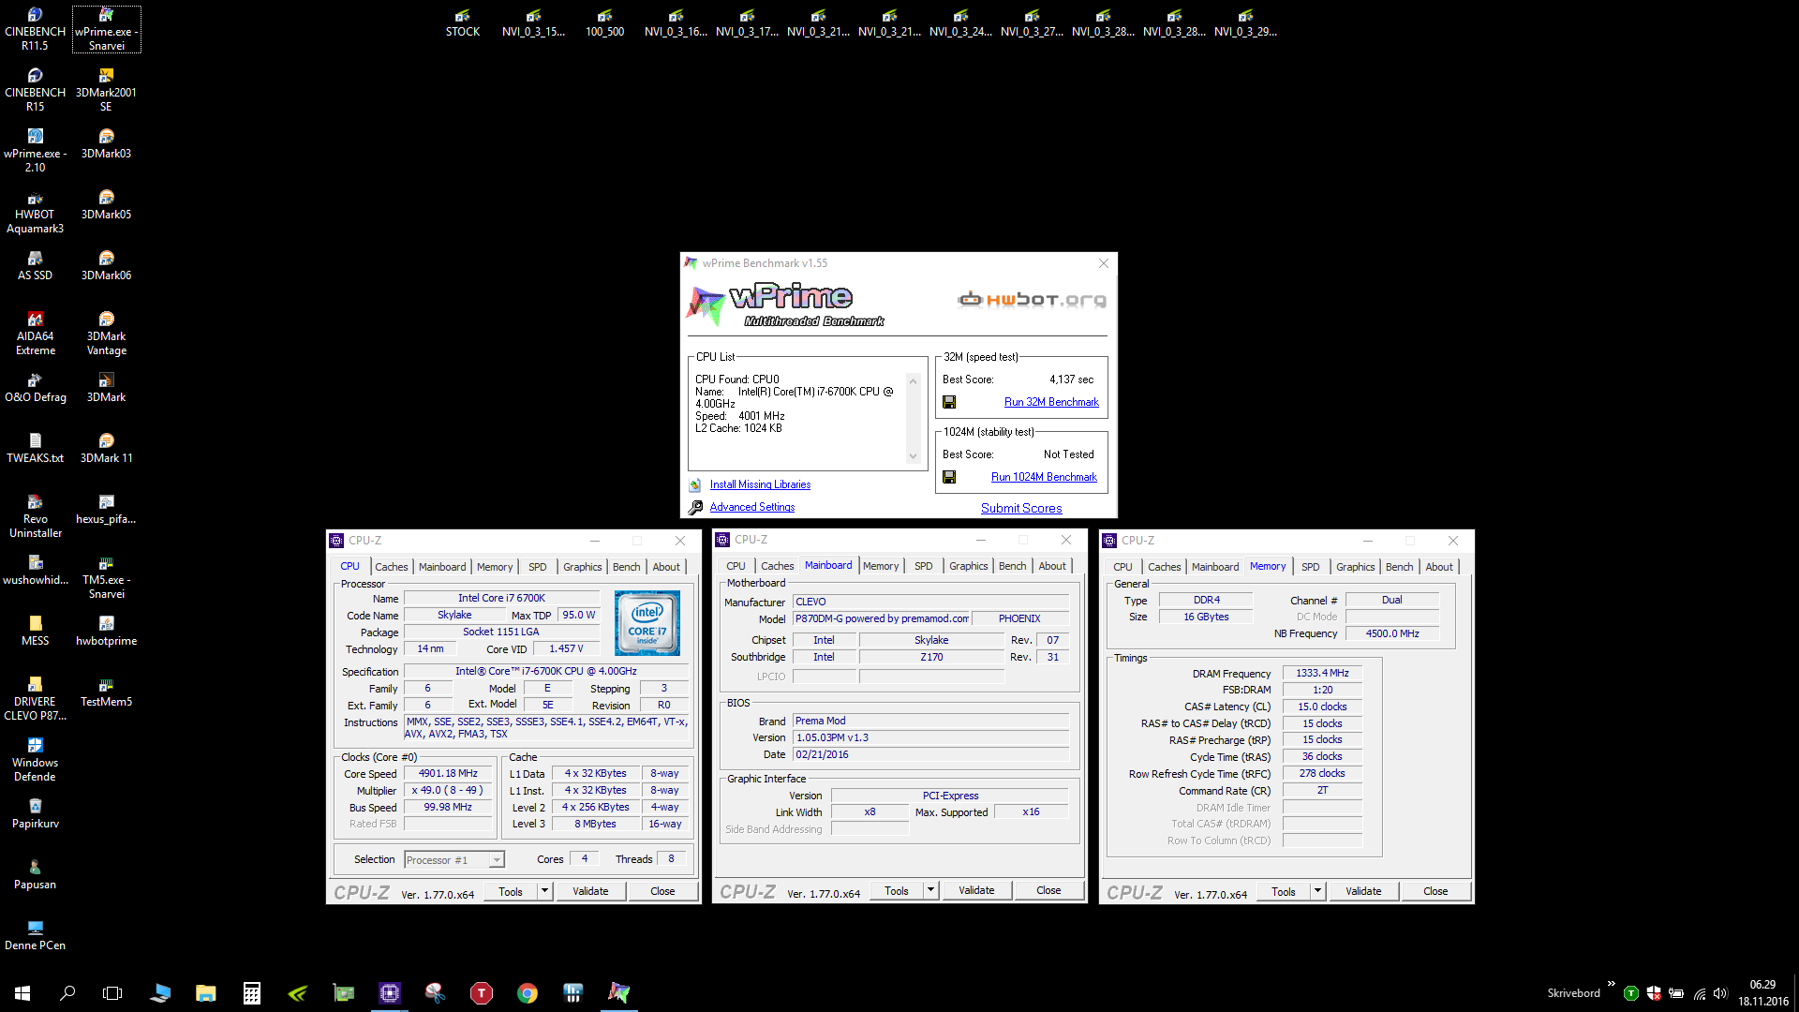Click Submit Scores link in wPrime
Image resolution: width=1799 pixels, height=1012 pixels.
click(x=1021, y=508)
